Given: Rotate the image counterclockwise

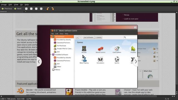Looking at the screenshot, I should click(x=48, y=9).
